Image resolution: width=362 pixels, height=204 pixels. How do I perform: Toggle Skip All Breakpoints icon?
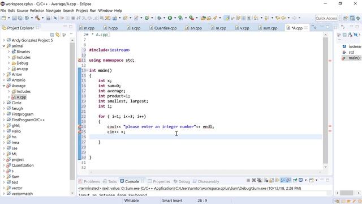click(55, 18)
